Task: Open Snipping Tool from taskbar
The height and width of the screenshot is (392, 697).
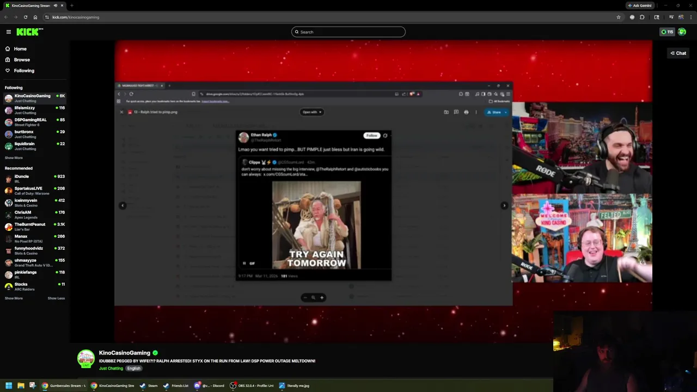Action: click(33, 385)
